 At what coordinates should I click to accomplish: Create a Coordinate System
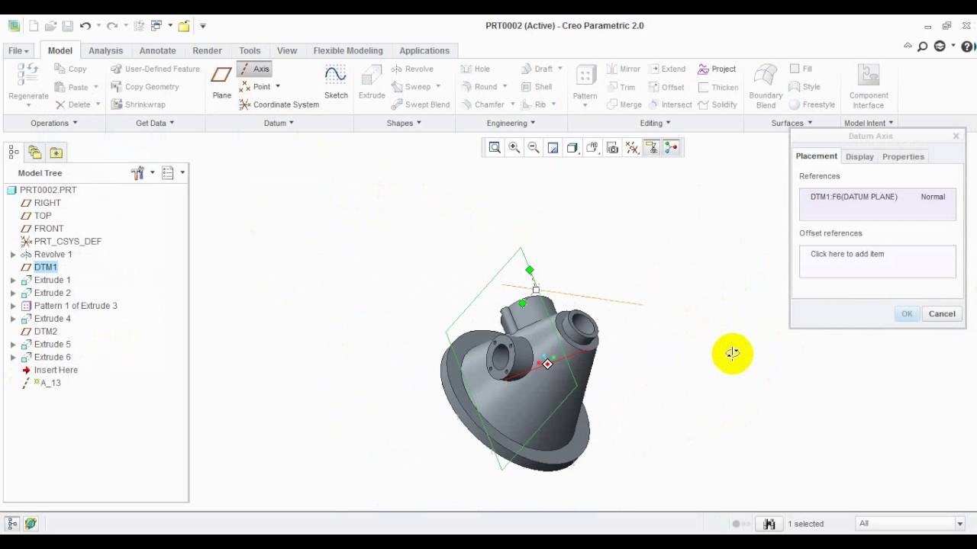click(279, 104)
